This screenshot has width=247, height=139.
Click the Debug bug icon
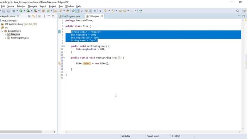(14, 11)
